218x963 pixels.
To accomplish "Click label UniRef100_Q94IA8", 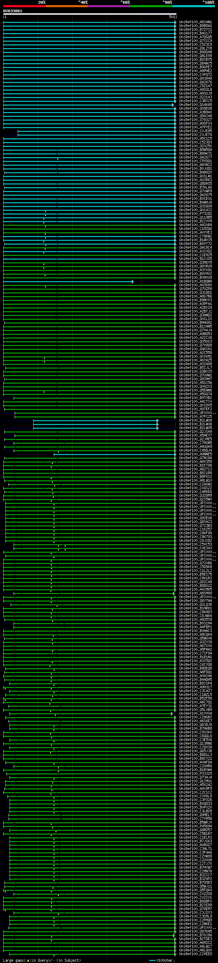I will (195, 116).
